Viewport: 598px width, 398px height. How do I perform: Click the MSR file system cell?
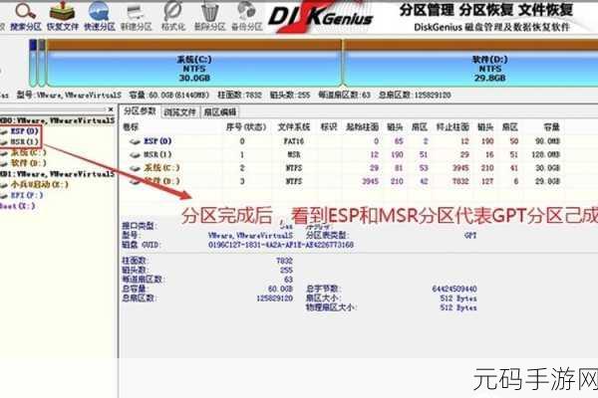pos(294,154)
